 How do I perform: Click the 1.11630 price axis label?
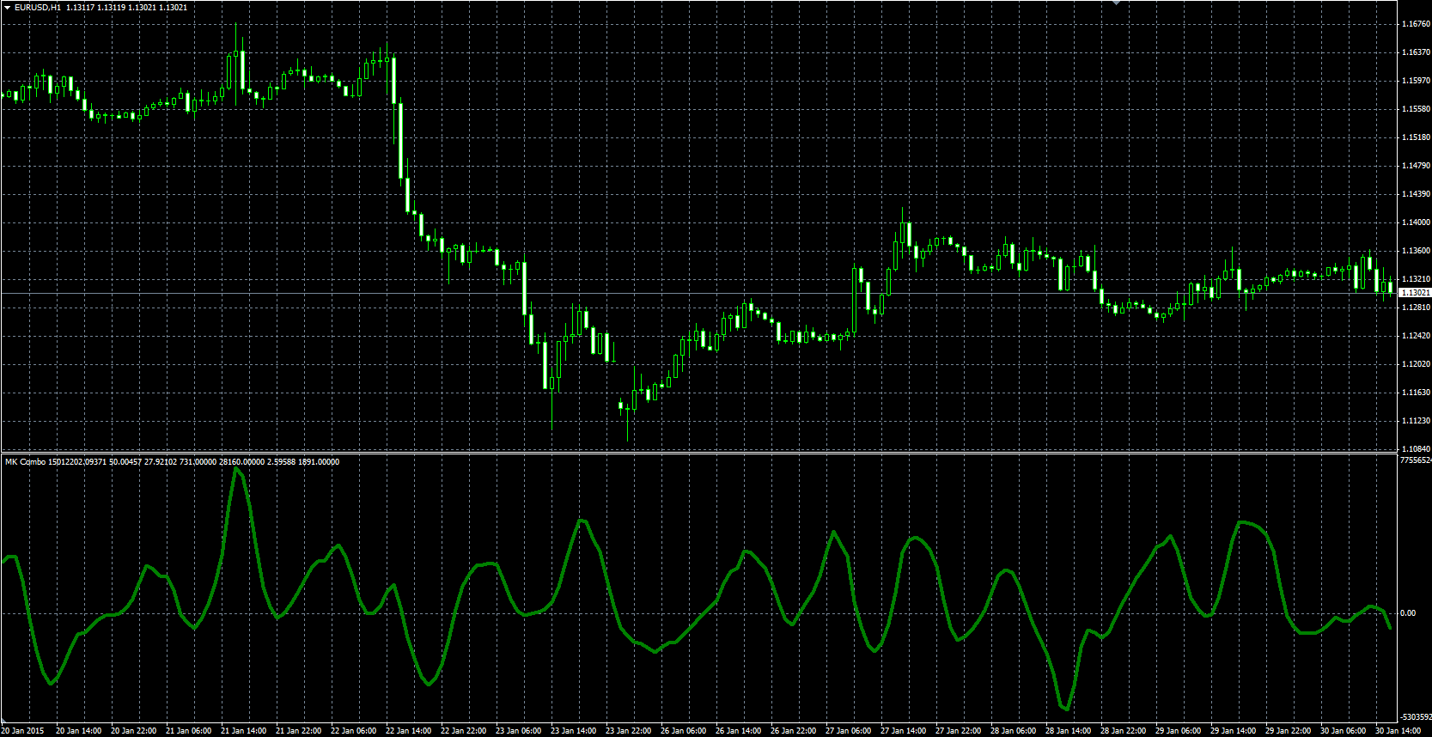[x=1416, y=393]
